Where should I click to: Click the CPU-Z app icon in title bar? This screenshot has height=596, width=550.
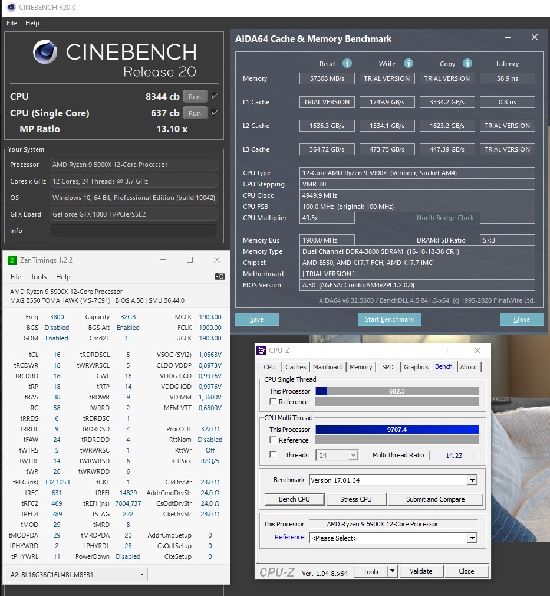click(261, 350)
